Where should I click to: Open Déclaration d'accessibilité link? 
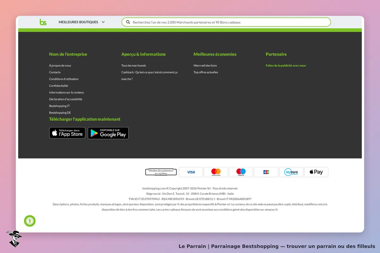click(66, 99)
